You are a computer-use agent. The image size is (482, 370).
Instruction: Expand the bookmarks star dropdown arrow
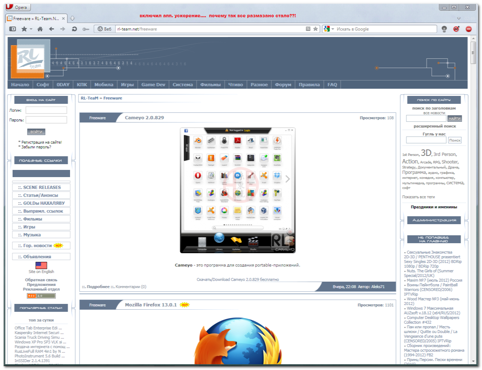click(31, 29)
